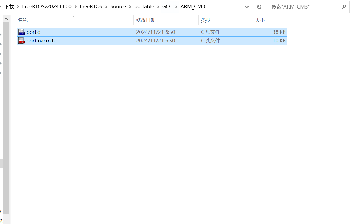This screenshot has height=224, width=350.
Task: Click the refresh button beside address bar
Action: pyautogui.click(x=259, y=7)
